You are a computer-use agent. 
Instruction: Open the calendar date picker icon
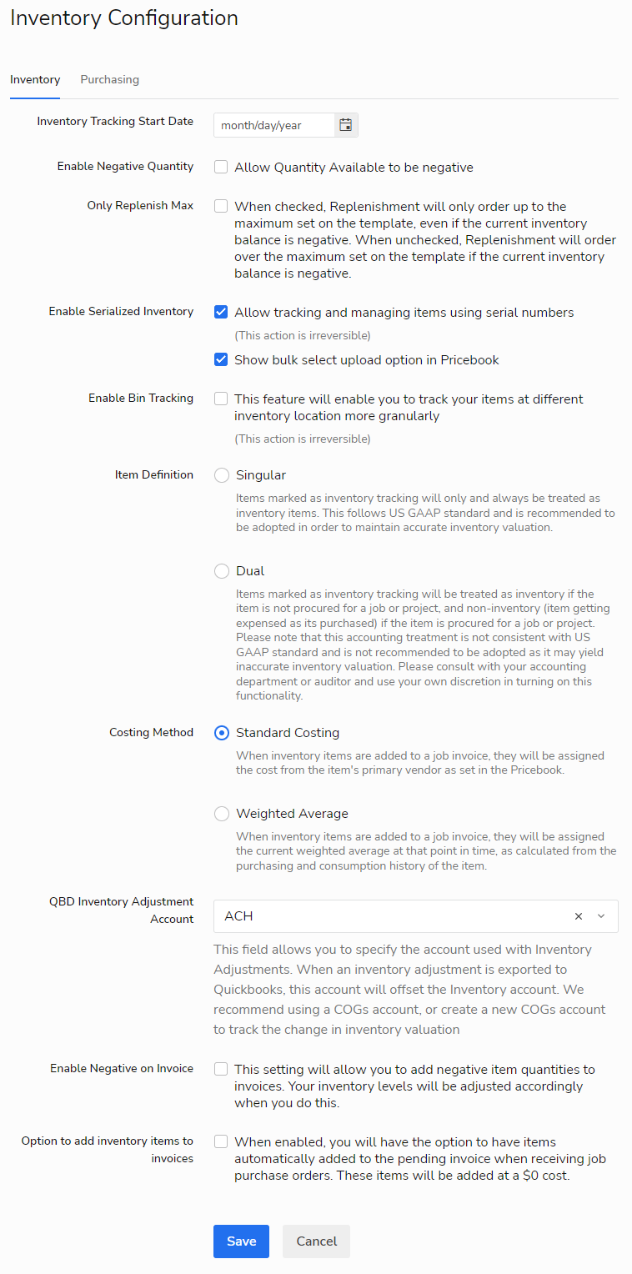click(x=346, y=126)
